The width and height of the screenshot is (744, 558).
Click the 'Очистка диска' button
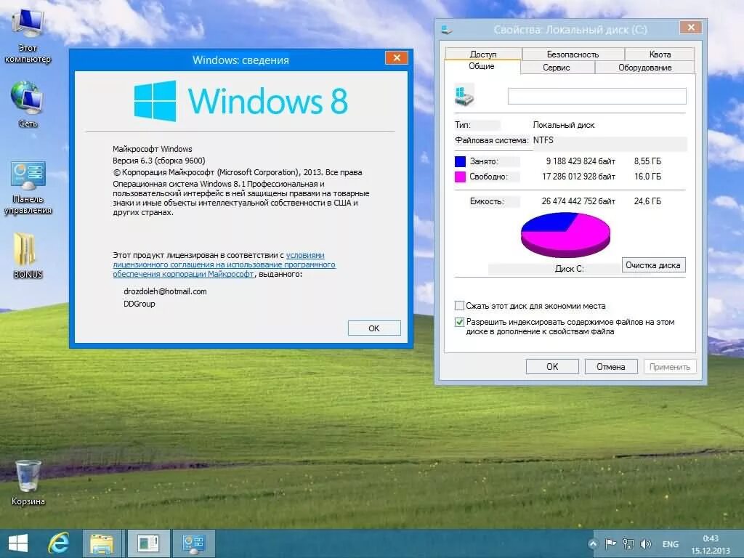(x=653, y=264)
